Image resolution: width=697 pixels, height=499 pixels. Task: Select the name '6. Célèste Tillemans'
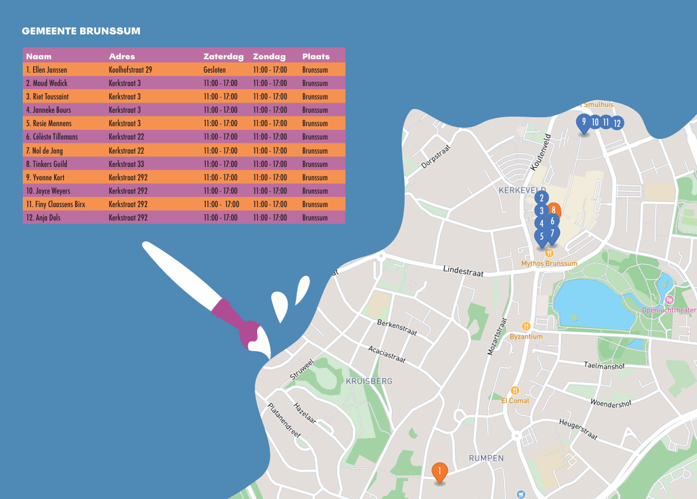[52, 136]
